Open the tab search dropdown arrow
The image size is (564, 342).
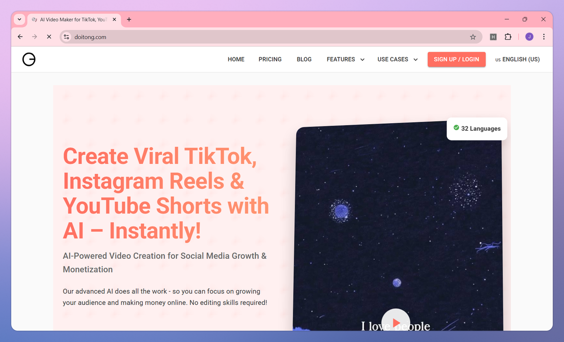click(19, 19)
